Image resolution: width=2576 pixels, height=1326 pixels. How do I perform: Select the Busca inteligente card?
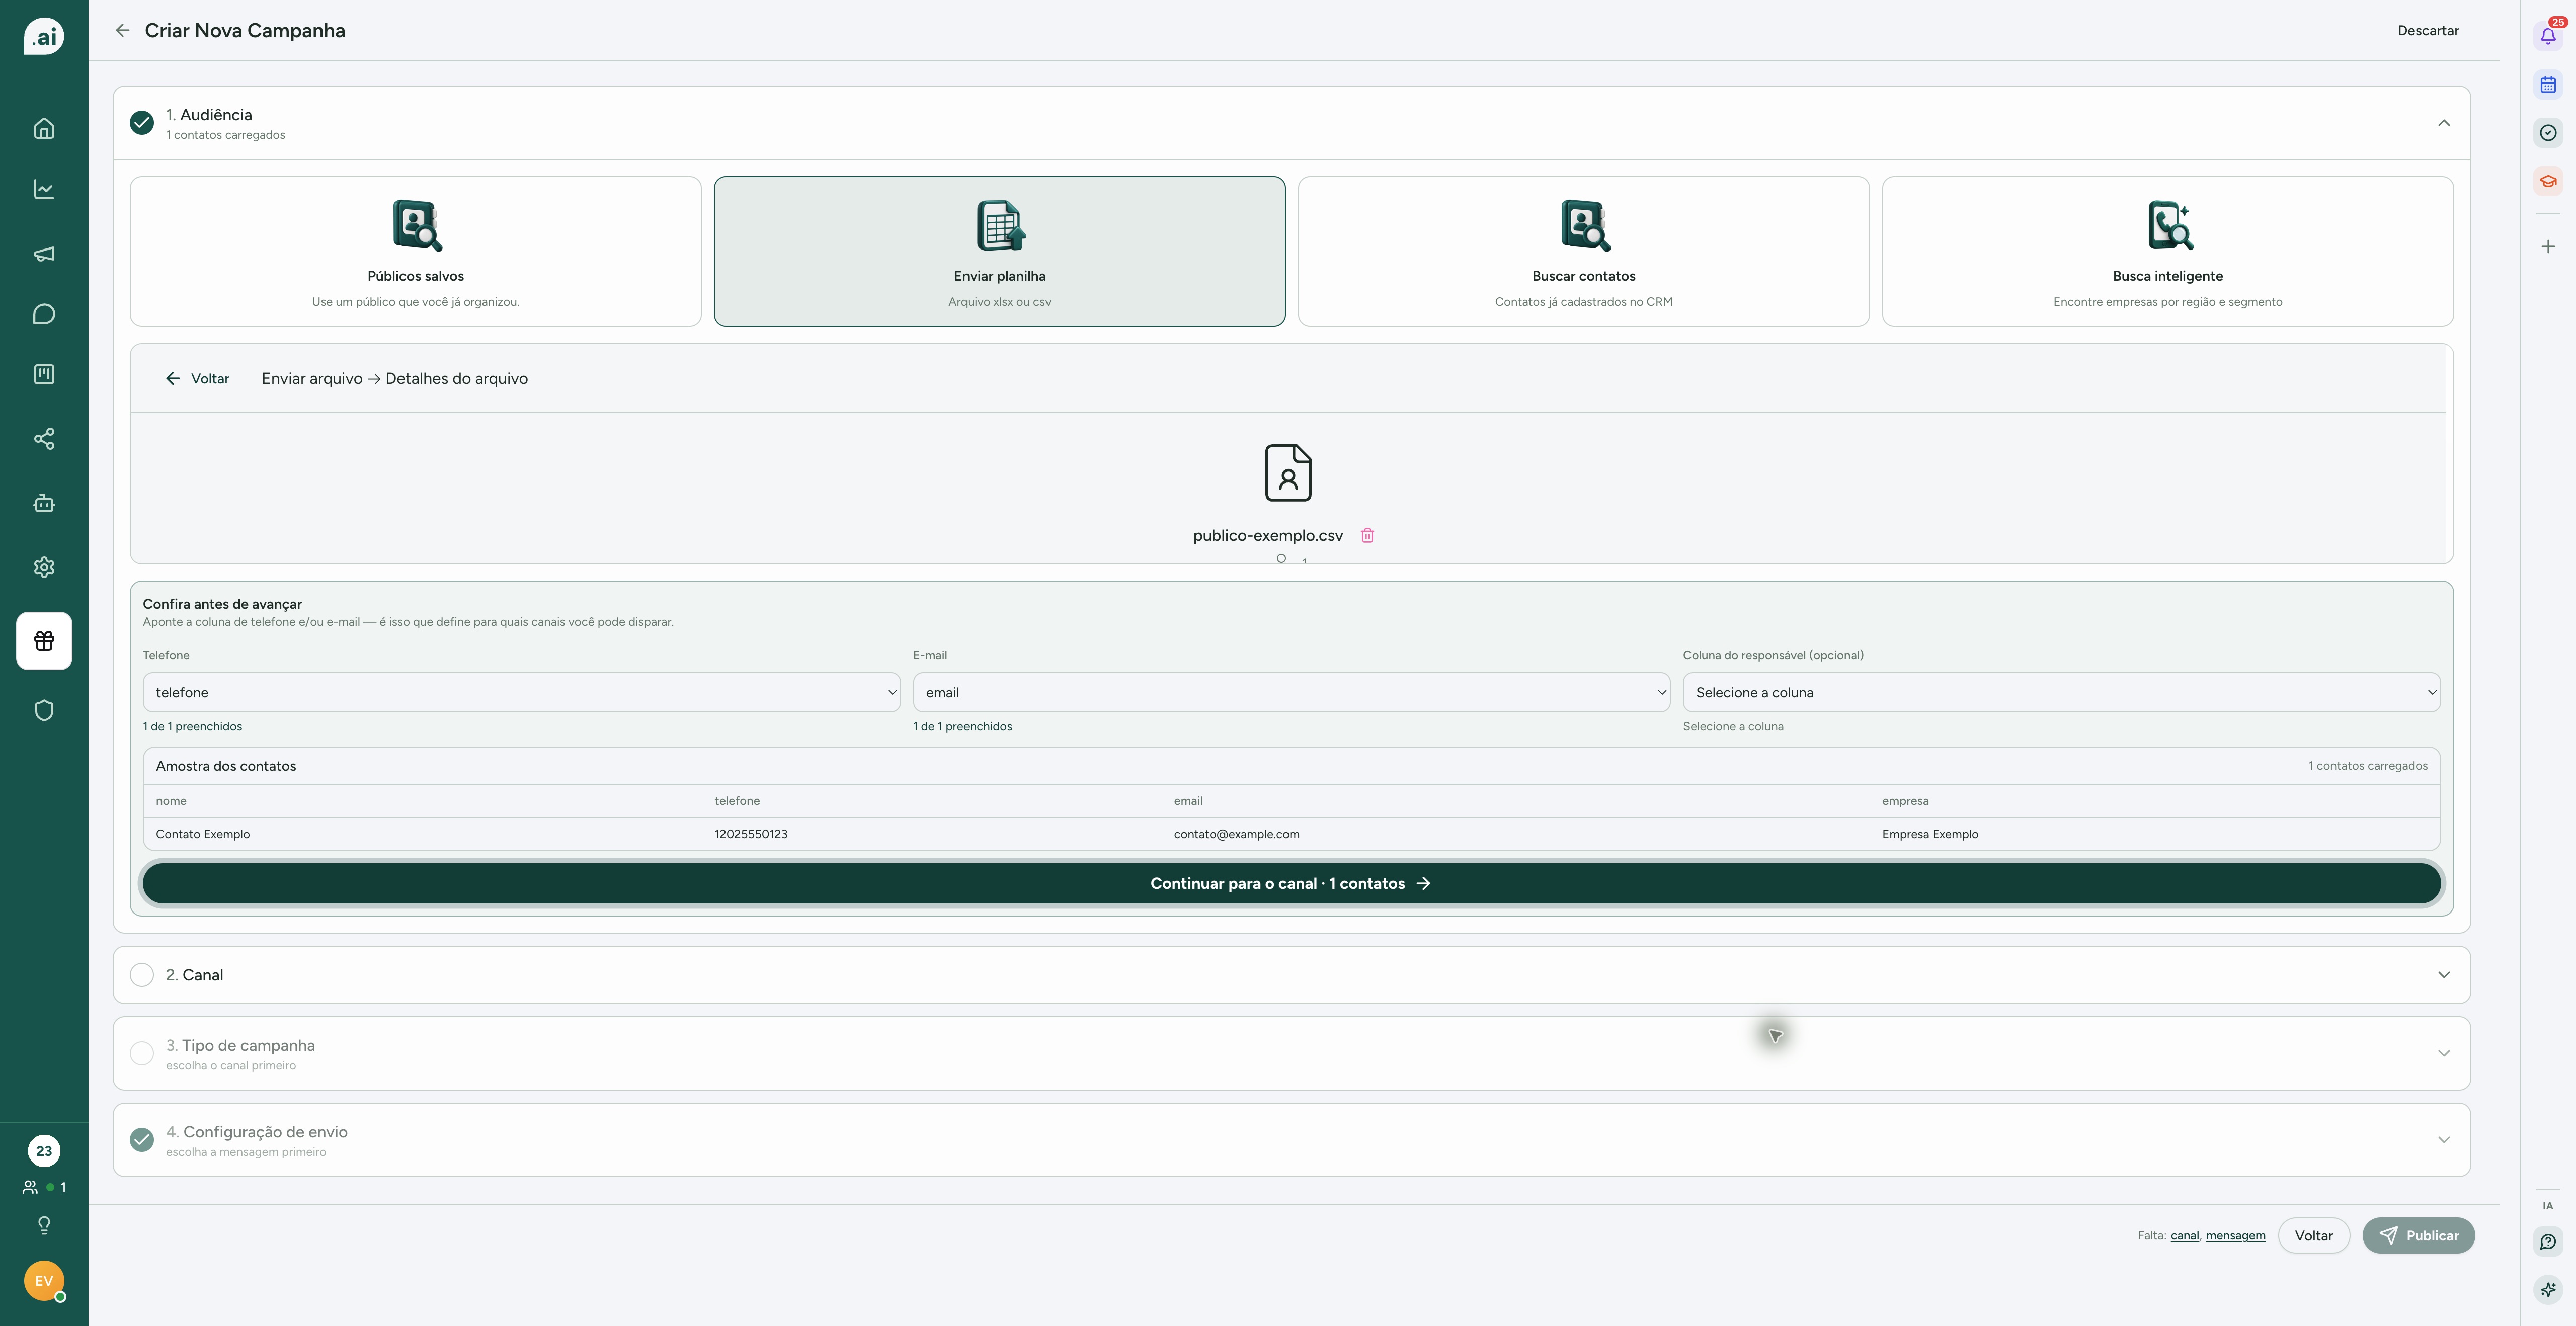[2167, 252]
